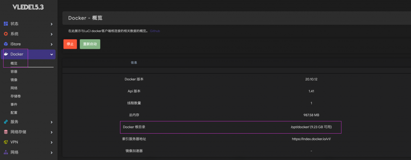
Task: Select the Docker menu label
Action: [x=17, y=54]
